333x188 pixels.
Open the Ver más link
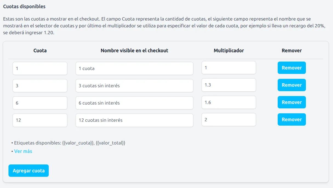tap(23, 151)
